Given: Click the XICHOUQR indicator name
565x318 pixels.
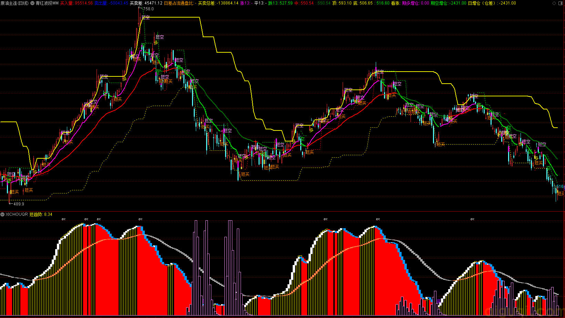Looking at the screenshot, I should tap(17, 214).
